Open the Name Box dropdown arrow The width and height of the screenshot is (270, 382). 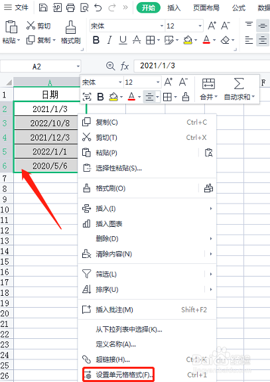click(x=78, y=66)
